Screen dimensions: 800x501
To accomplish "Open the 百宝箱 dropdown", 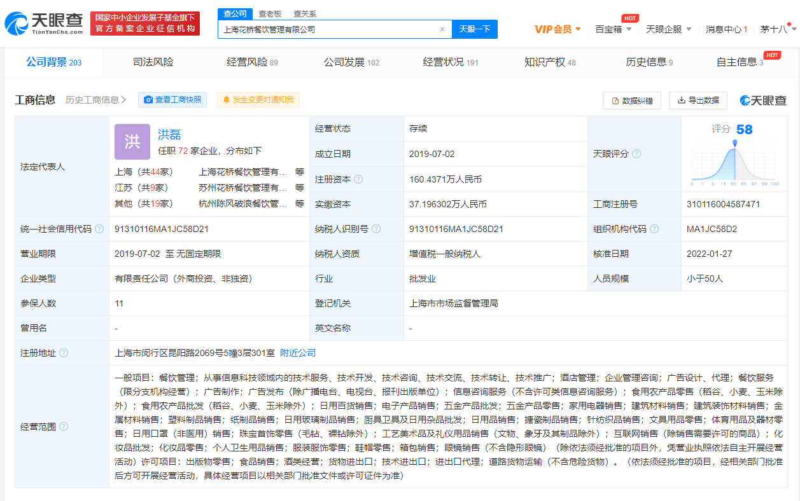I will [613, 29].
